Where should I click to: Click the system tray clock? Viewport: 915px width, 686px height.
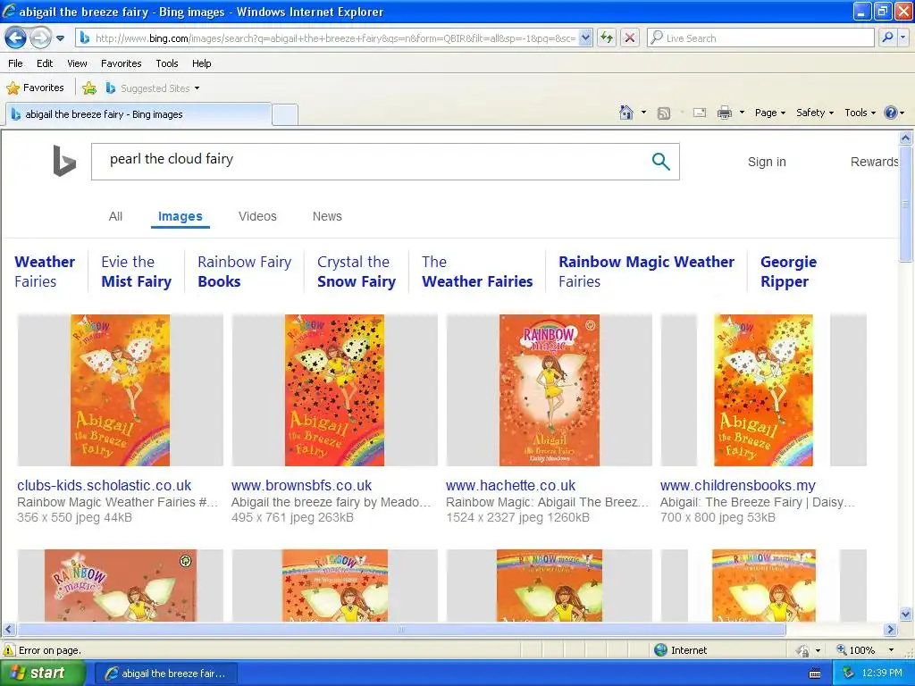pos(881,673)
